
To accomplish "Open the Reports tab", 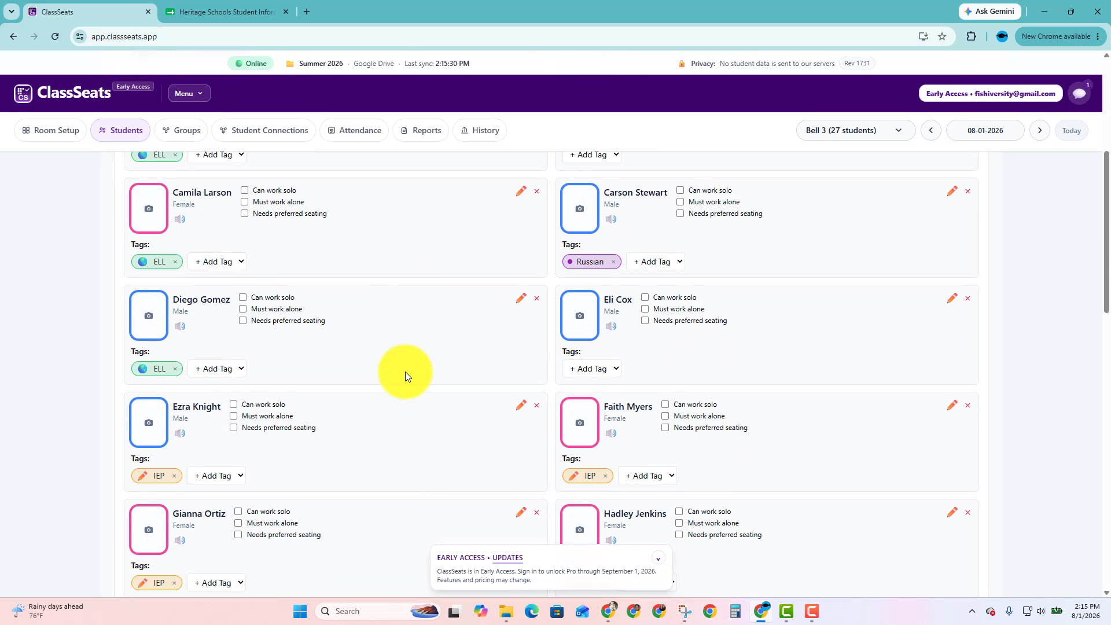I will click(x=421, y=131).
